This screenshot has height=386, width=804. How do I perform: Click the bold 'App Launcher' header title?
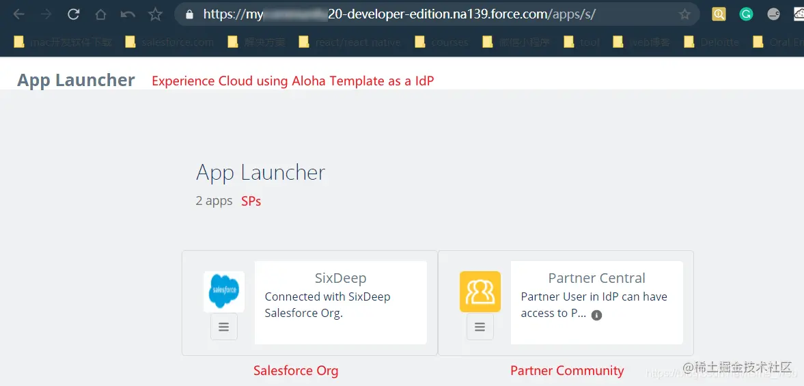[76, 80]
